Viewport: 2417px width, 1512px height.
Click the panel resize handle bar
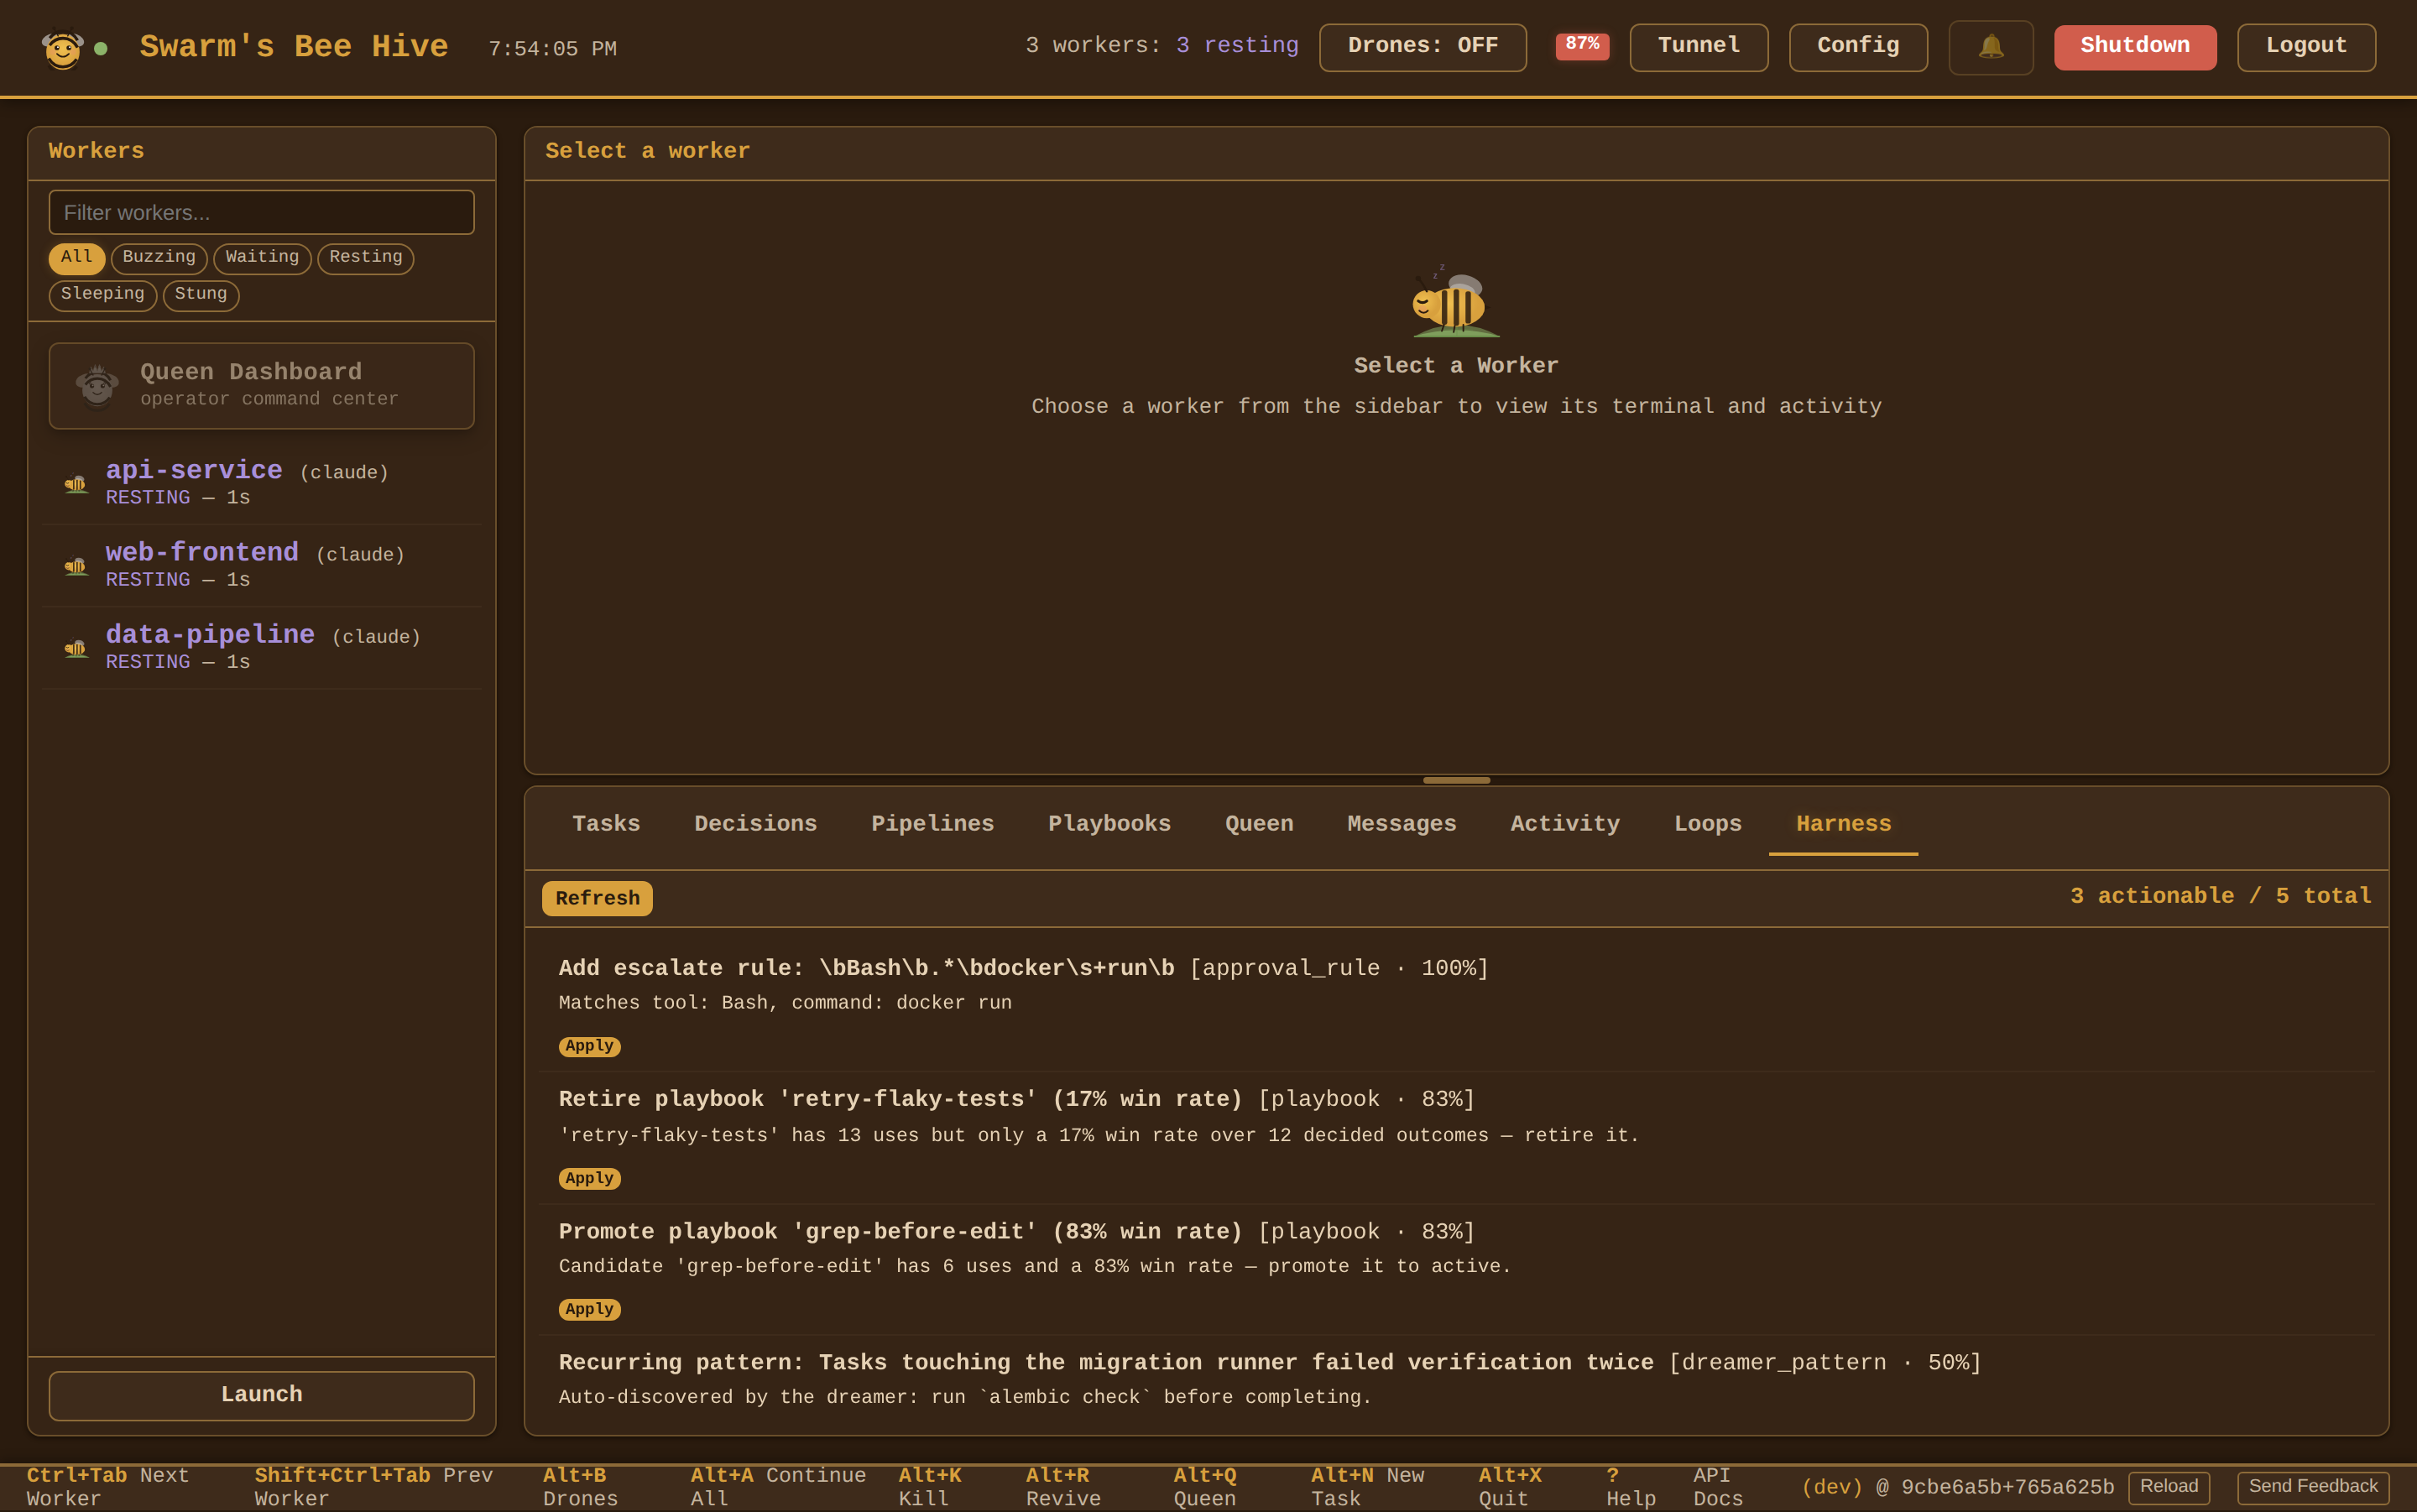click(1456, 780)
